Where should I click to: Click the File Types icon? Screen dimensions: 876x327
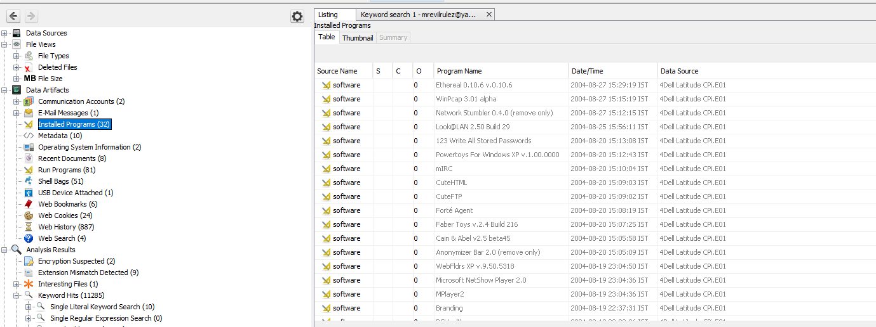tap(29, 56)
